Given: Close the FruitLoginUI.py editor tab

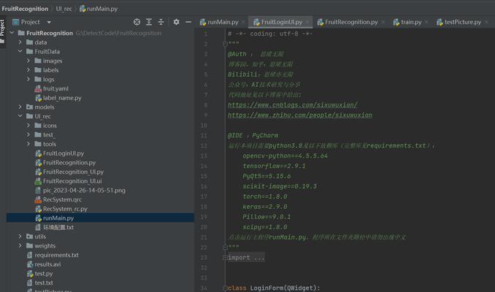Looking at the screenshot, I should (307, 22).
